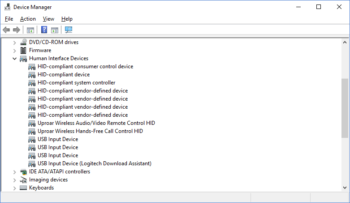The width and height of the screenshot is (350, 203).
Task: Click the Imaging devices category icon
Action: (x=23, y=180)
